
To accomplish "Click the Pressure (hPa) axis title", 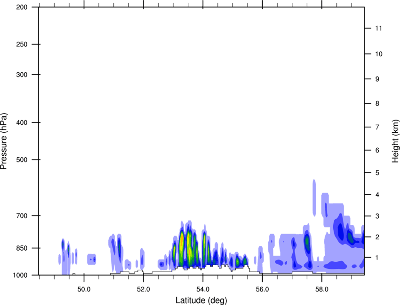I will [4, 141].
